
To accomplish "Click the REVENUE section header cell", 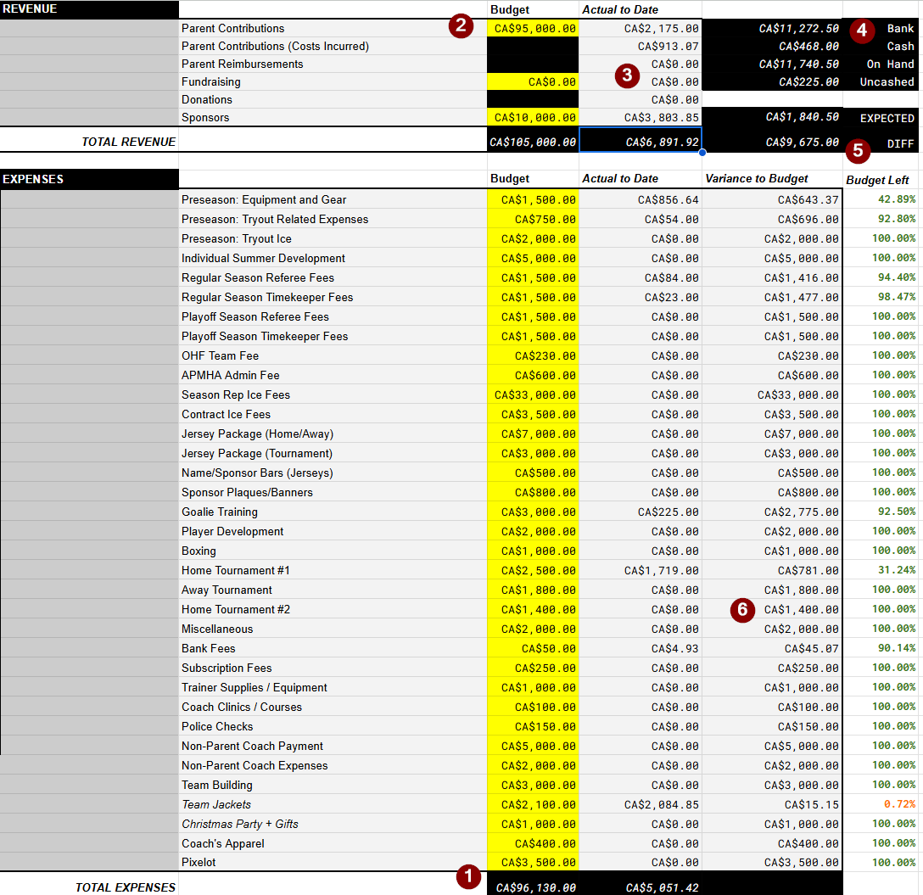I will pos(89,9).
